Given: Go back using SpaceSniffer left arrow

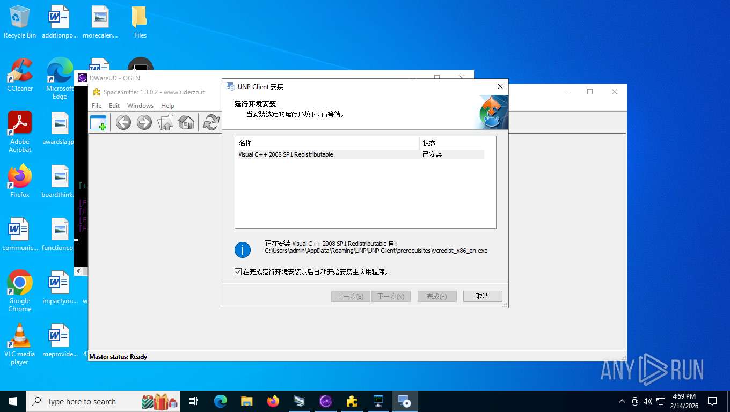Looking at the screenshot, I should [123, 122].
